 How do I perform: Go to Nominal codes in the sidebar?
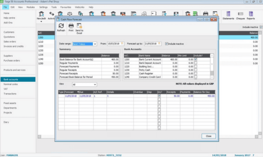point(11,84)
